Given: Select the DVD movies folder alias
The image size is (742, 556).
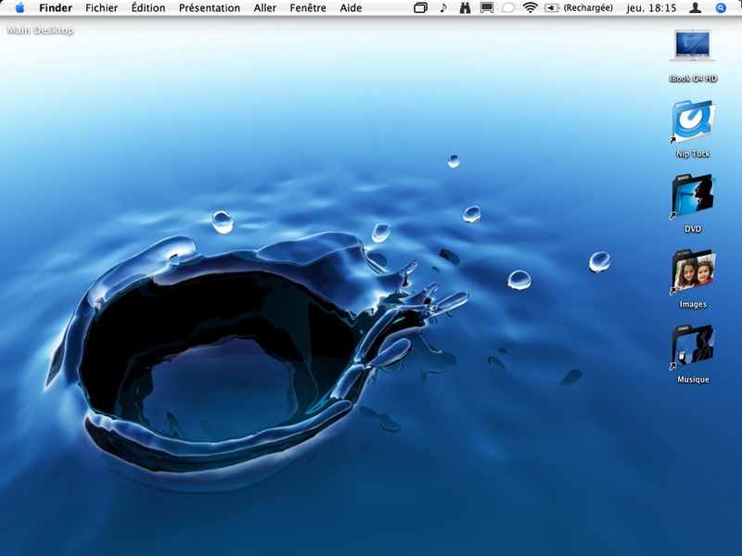Looking at the screenshot, I should point(693,196).
